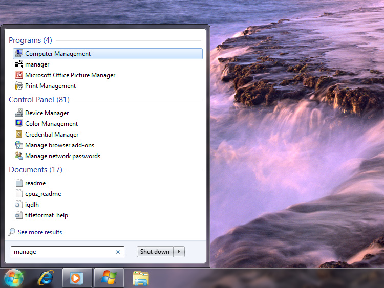The height and width of the screenshot is (288, 384).
Task: Click the Device Manager icon
Action: 19,113
